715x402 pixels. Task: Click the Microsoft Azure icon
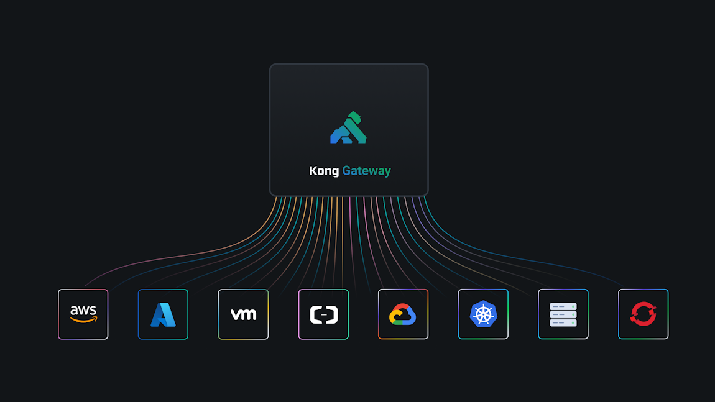point(163,314)
